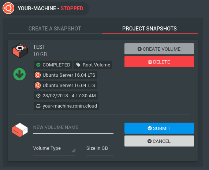This screenshot has width=209, height=170.
Task: Click the drive icon beside your-machine.ronin.cloud
Action: [38, 106]
